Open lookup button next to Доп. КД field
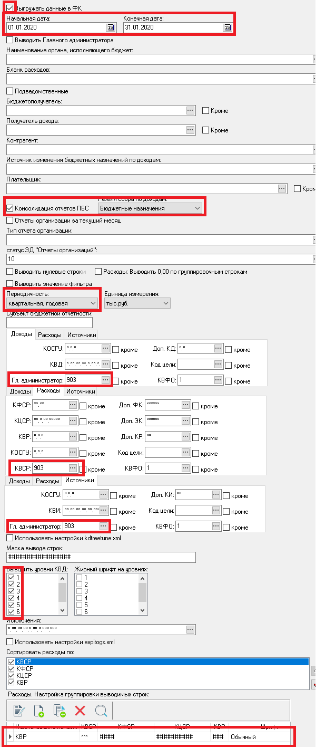The width and height of the screenshot is (316, 747). tap(218, 348)
